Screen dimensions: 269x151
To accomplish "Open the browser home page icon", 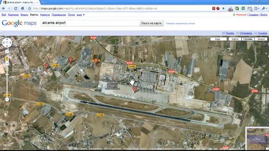I will (x=22, y=8).
